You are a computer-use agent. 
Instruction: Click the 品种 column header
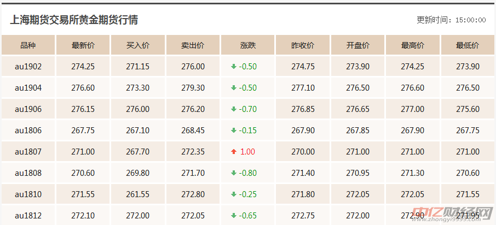pos(28,45)
